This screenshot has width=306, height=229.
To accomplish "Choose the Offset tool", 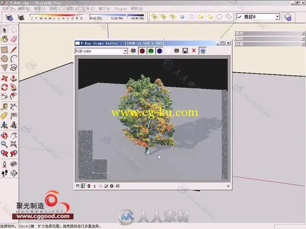I will [x=14, y=96].
